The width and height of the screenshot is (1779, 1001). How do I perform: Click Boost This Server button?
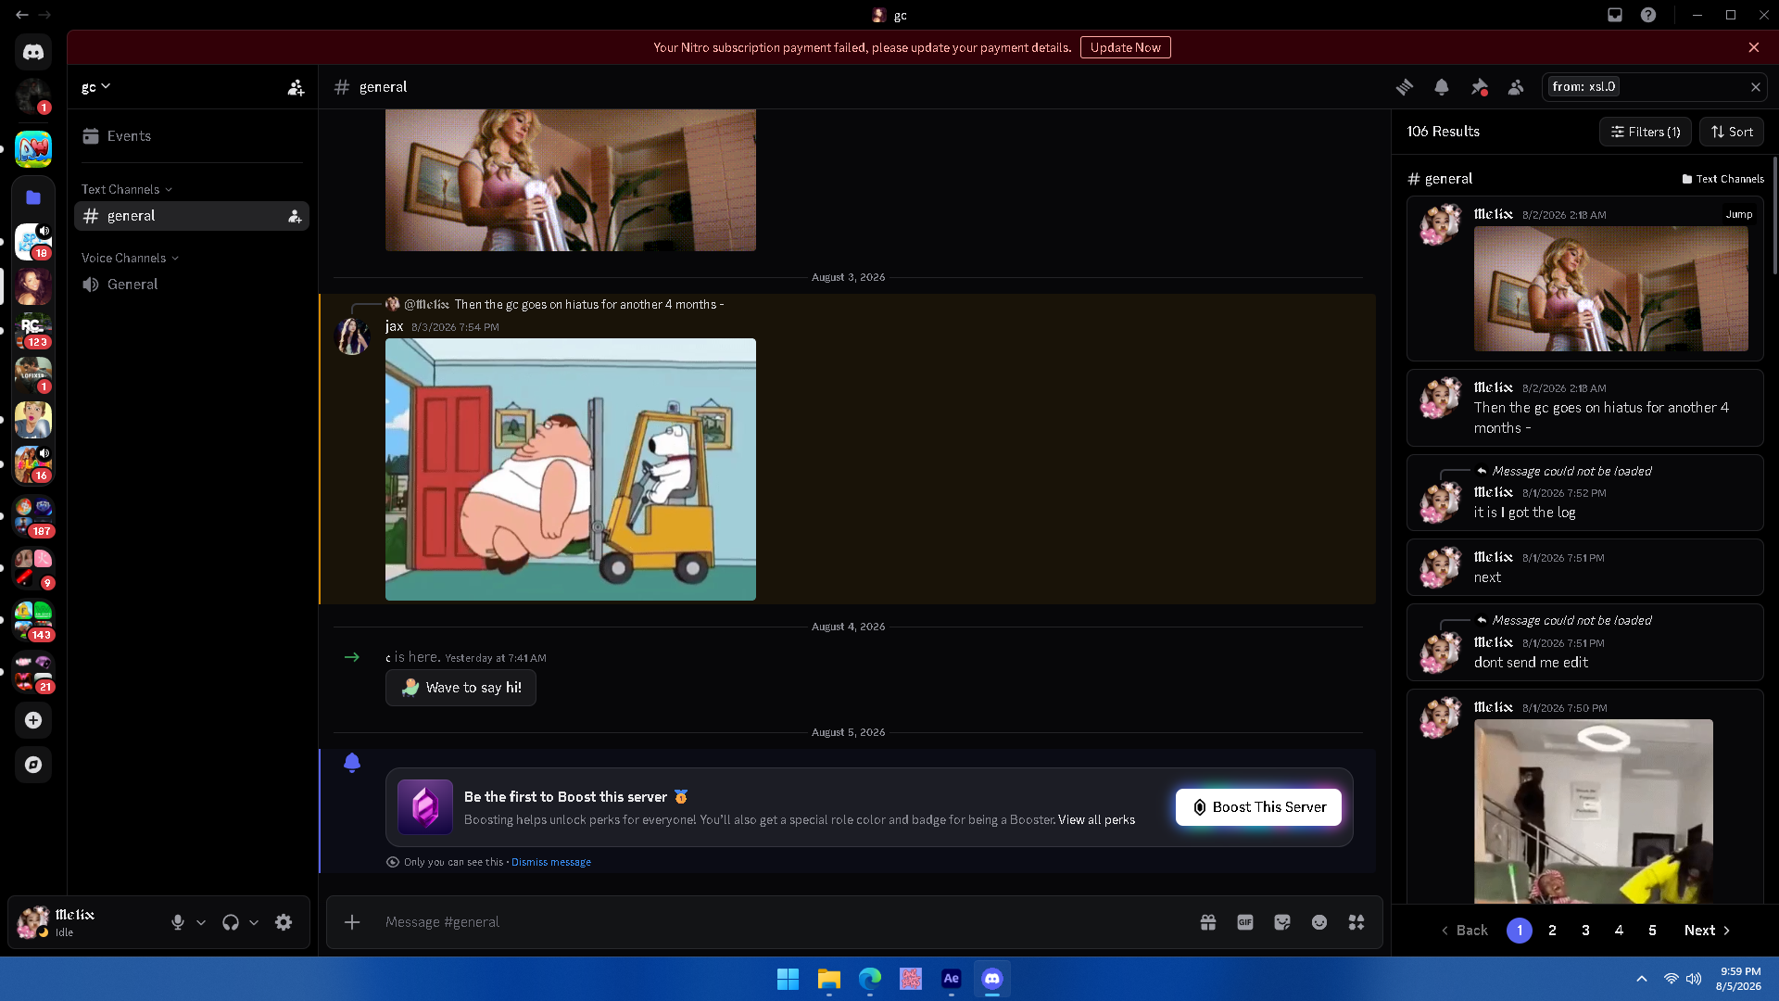pos(1258,807)
